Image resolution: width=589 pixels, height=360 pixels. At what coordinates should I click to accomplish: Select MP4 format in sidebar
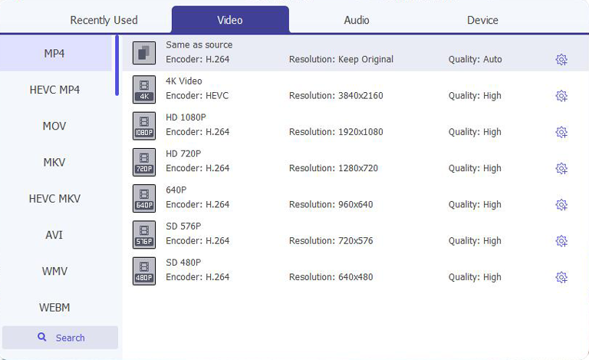coord(56,54)
